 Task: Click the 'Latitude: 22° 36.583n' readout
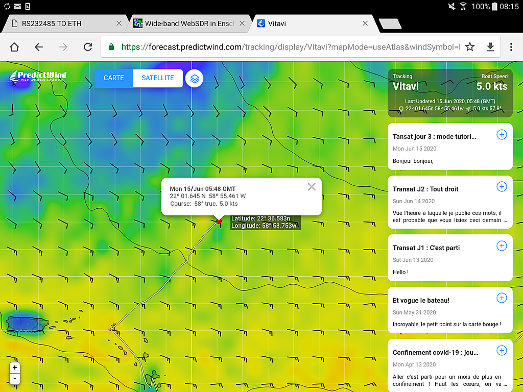point(261,218)
